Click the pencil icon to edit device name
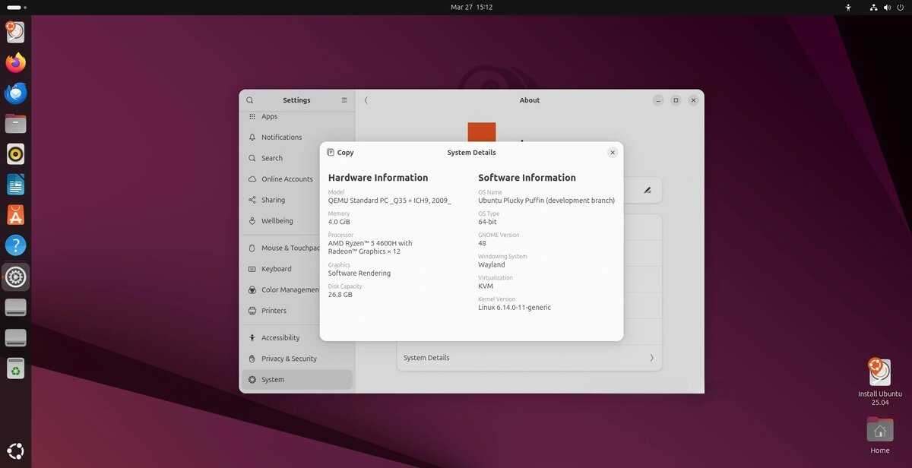This screenshot has height=468, width=912. pyautogui.click(x=648, y=190)
